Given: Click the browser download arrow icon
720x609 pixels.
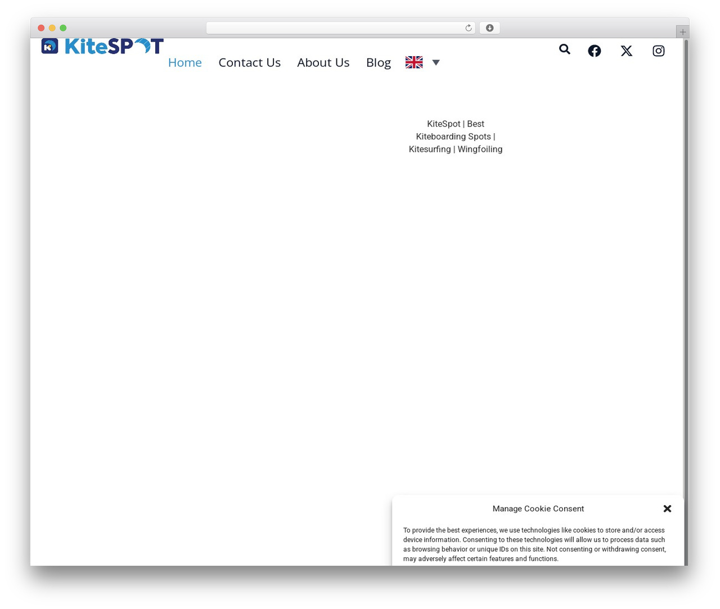Looking at the screenshot, I should [489, 28].
